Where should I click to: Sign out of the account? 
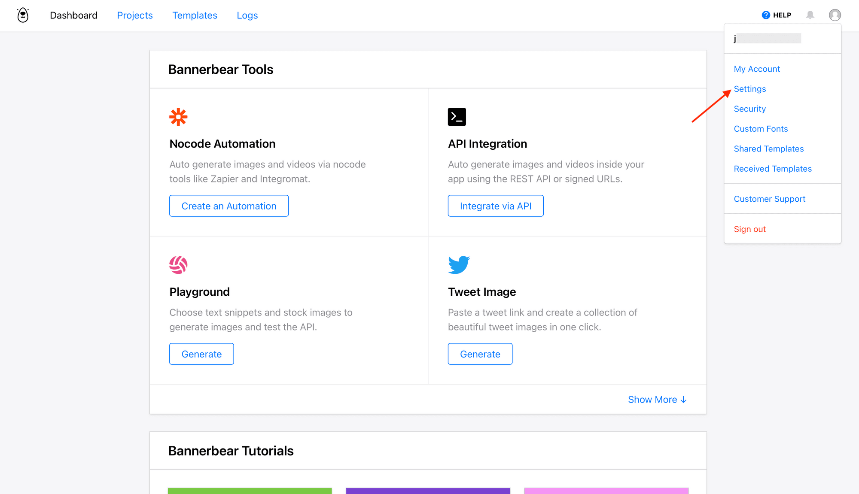(x=749, y=229)
